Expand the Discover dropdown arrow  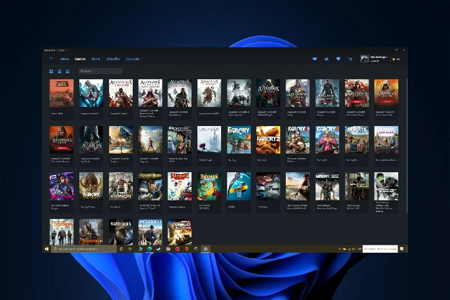[x=143, y=59]
